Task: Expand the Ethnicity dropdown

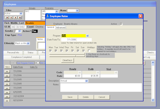Action: click(28, 43)
